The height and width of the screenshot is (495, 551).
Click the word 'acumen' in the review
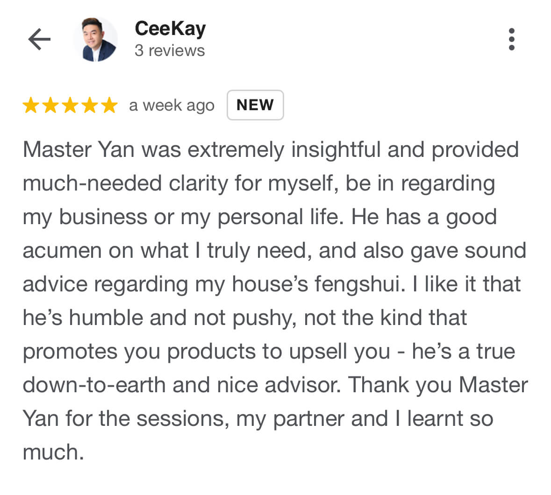click(62, 251)
